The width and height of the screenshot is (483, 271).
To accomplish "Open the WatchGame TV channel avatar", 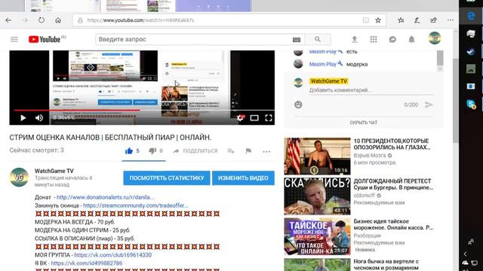I will coord(19,178).
